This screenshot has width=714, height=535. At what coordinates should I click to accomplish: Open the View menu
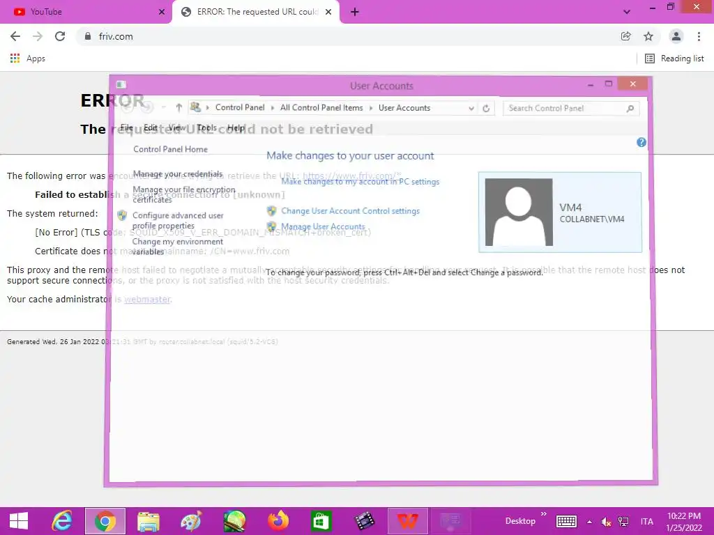176,128
